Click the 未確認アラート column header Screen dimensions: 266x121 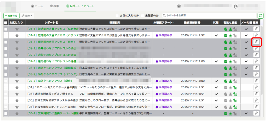164,23
